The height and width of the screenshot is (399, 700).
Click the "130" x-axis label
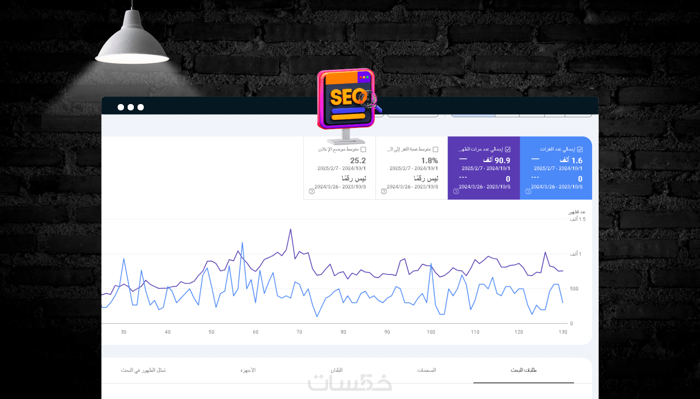(563, 332)
